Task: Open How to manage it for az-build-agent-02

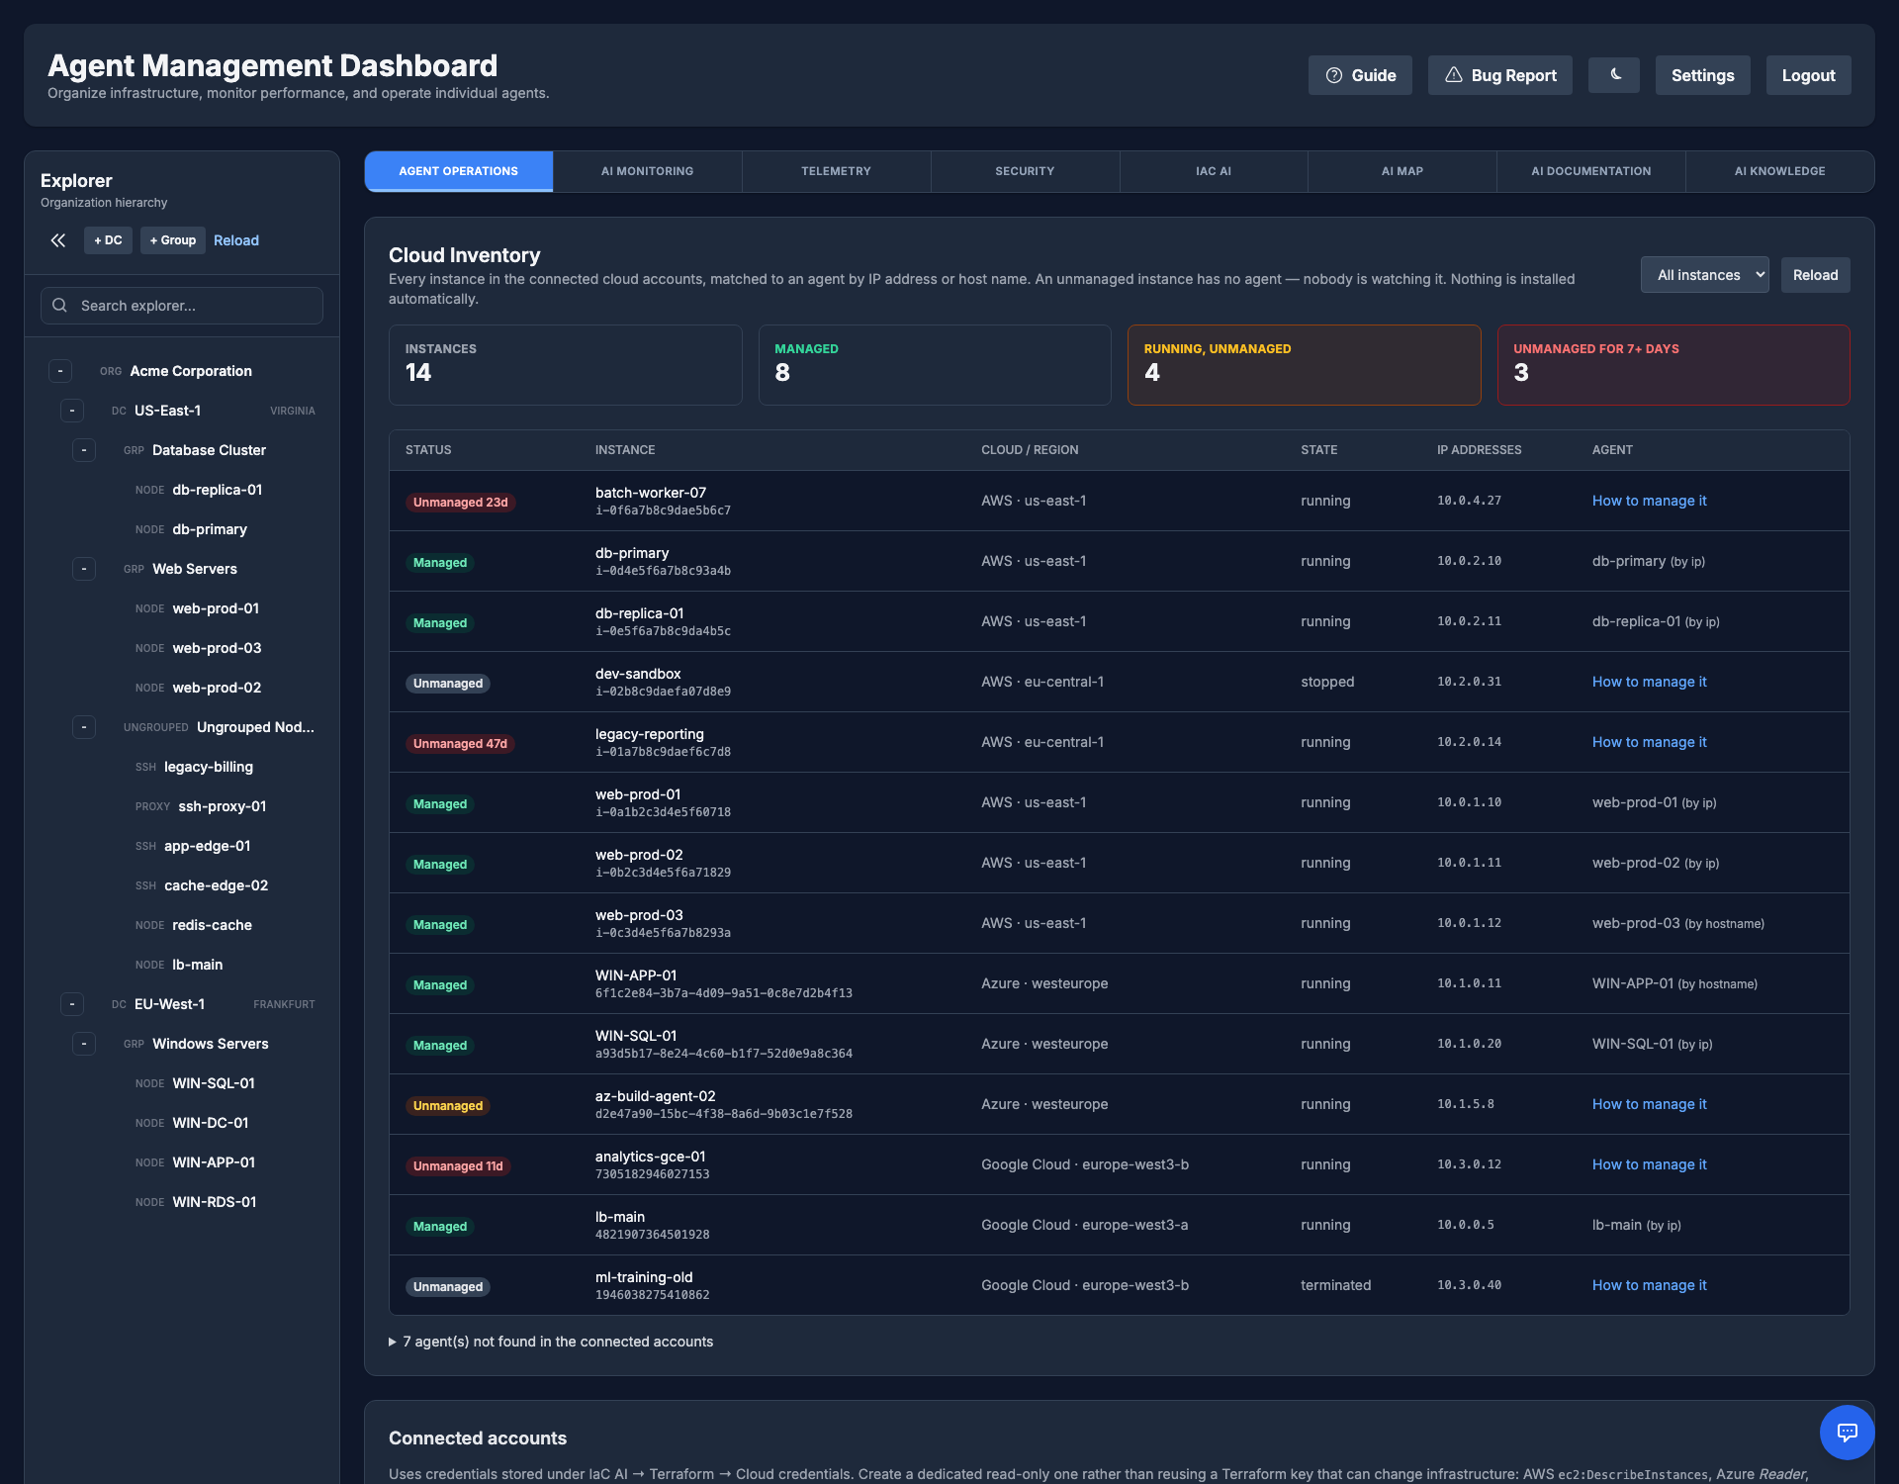Action: (1649, 1104)
